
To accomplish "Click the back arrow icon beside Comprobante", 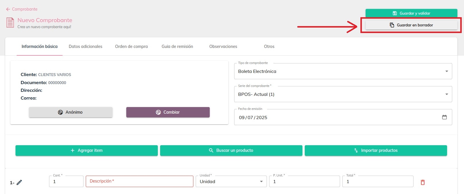I will point(8,9).
